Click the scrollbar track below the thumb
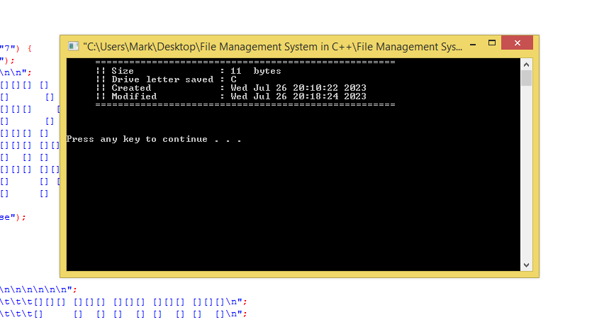 click(526, 173)
